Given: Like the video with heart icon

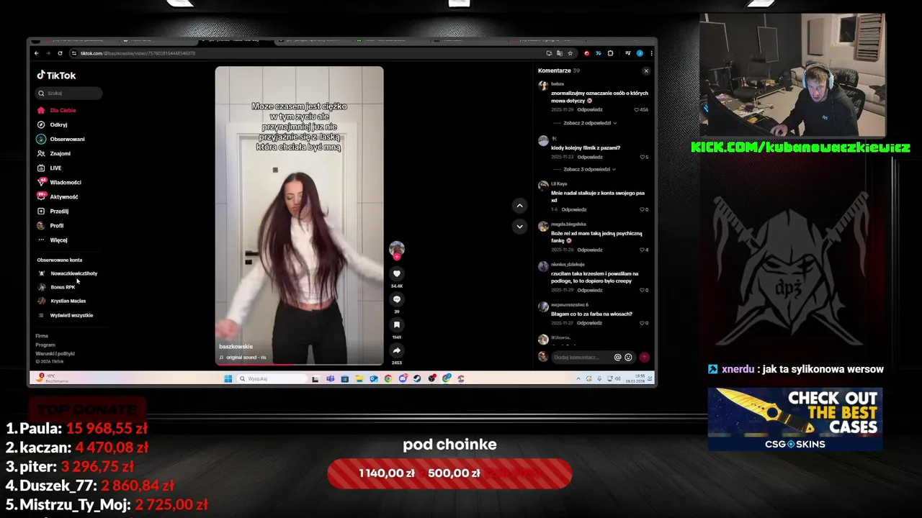Looking at the screenshot, I should (x=396, y=273).
